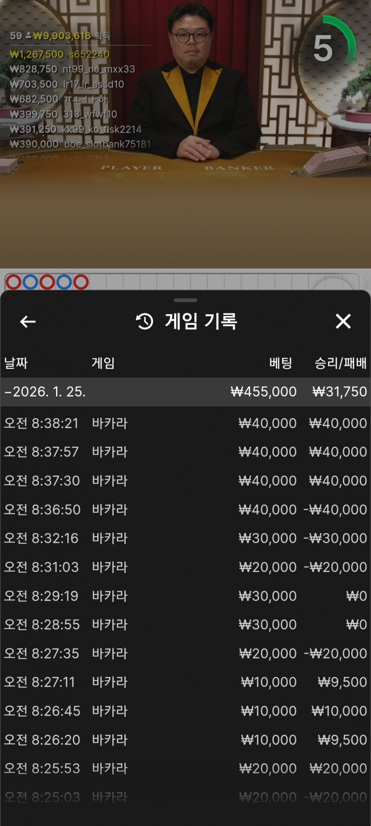The height and width of the screenshot is (826, 371).
Task: Open the 오전 8:32:16 round entry
Action: tap(185, 538)
